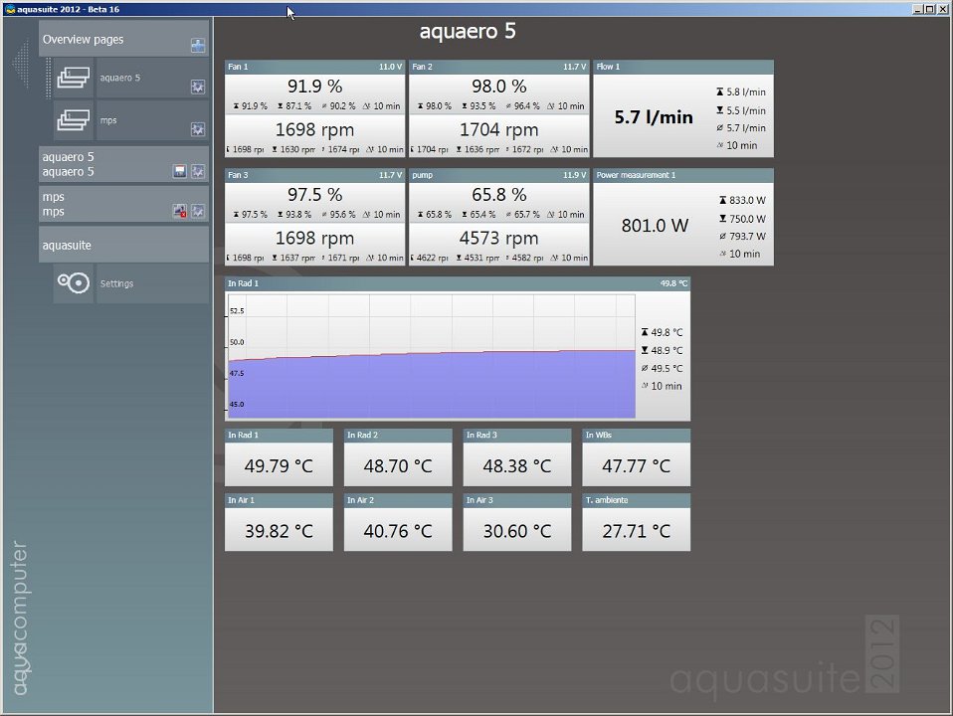Click pump speed 4573 rpm
The height and width of the screenshot is (716, 953).
[x=499, y=238]
